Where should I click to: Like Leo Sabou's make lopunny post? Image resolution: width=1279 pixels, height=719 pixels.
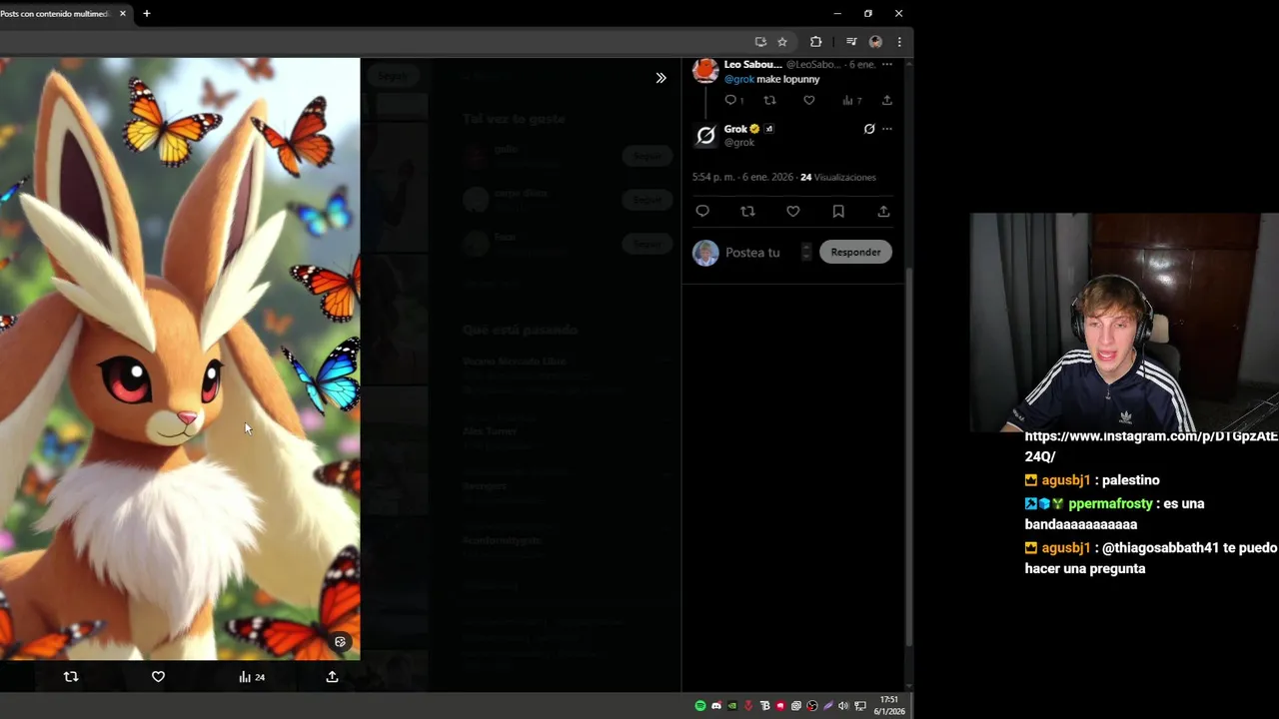point(808,100)
